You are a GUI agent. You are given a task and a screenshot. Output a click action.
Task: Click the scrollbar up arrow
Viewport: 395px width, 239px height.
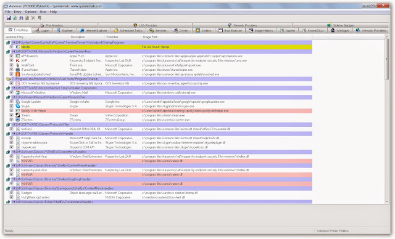tap(387, 37)
